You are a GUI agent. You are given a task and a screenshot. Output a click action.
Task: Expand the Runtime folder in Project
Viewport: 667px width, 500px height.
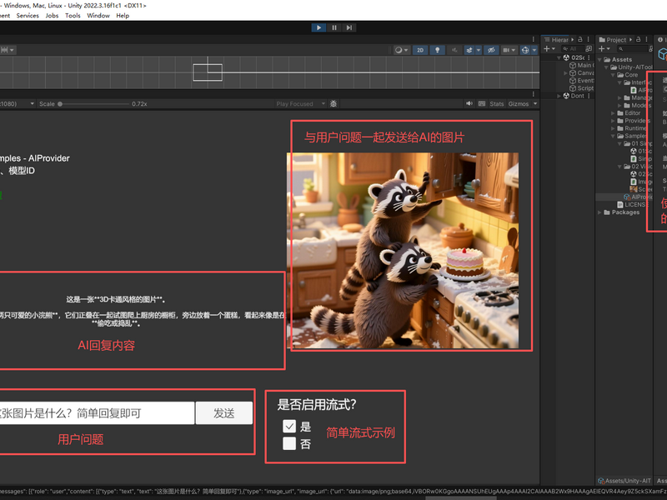point(613,128)
